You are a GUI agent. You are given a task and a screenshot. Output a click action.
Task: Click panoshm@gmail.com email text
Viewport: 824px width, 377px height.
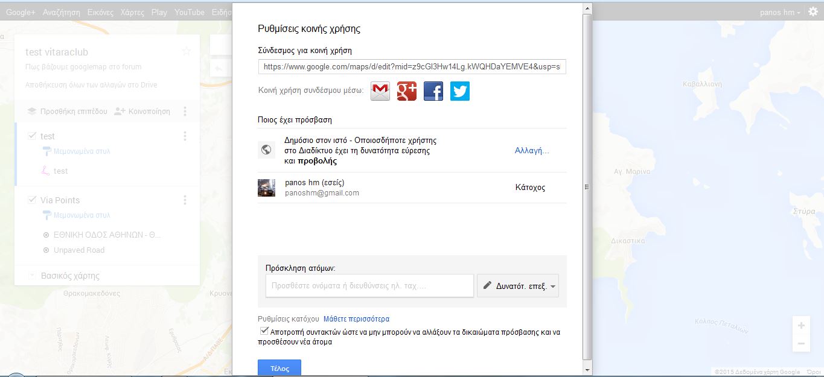click(x=322, y=193)
